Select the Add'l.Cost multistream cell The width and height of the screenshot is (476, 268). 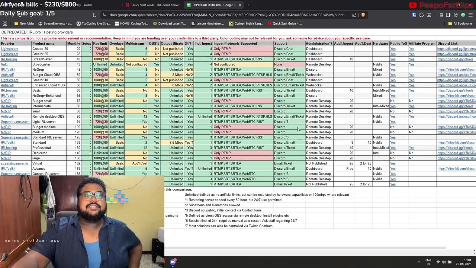[x=136, y=163]
